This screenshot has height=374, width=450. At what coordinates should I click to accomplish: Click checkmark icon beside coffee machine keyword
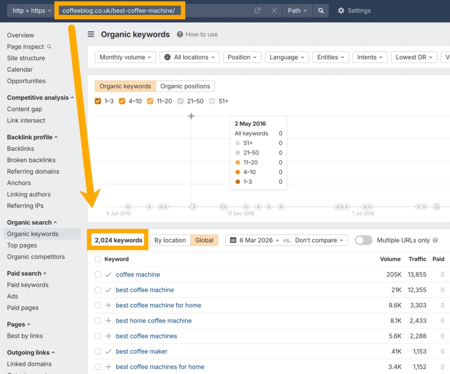click(108, 274)
